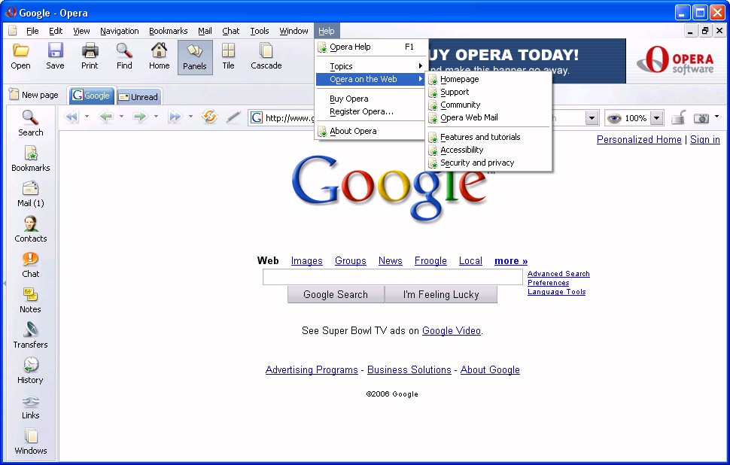Open the Google Video link
730x465 pixels.
click(451, 330)
